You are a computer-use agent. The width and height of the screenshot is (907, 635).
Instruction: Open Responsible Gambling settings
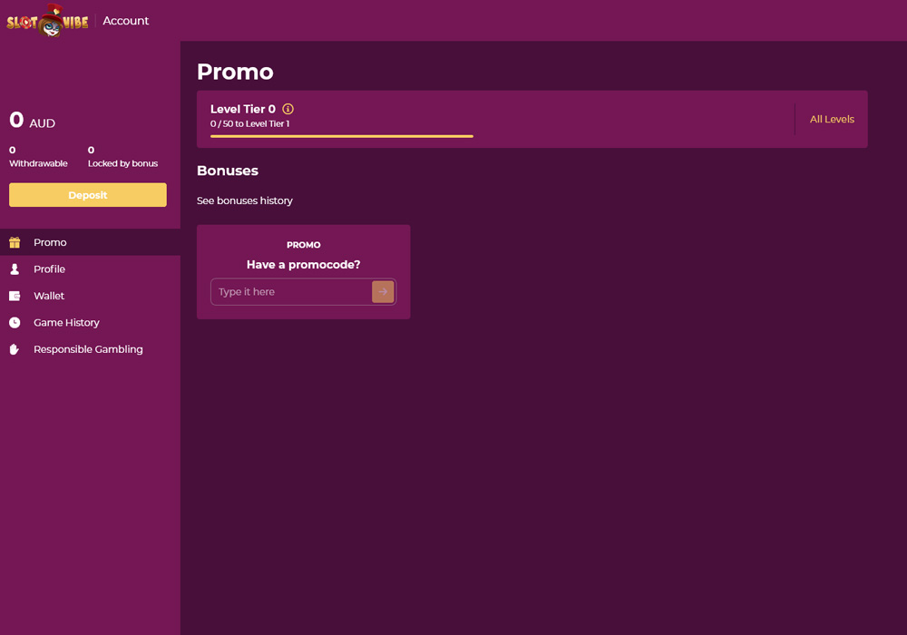pos(88,349)
